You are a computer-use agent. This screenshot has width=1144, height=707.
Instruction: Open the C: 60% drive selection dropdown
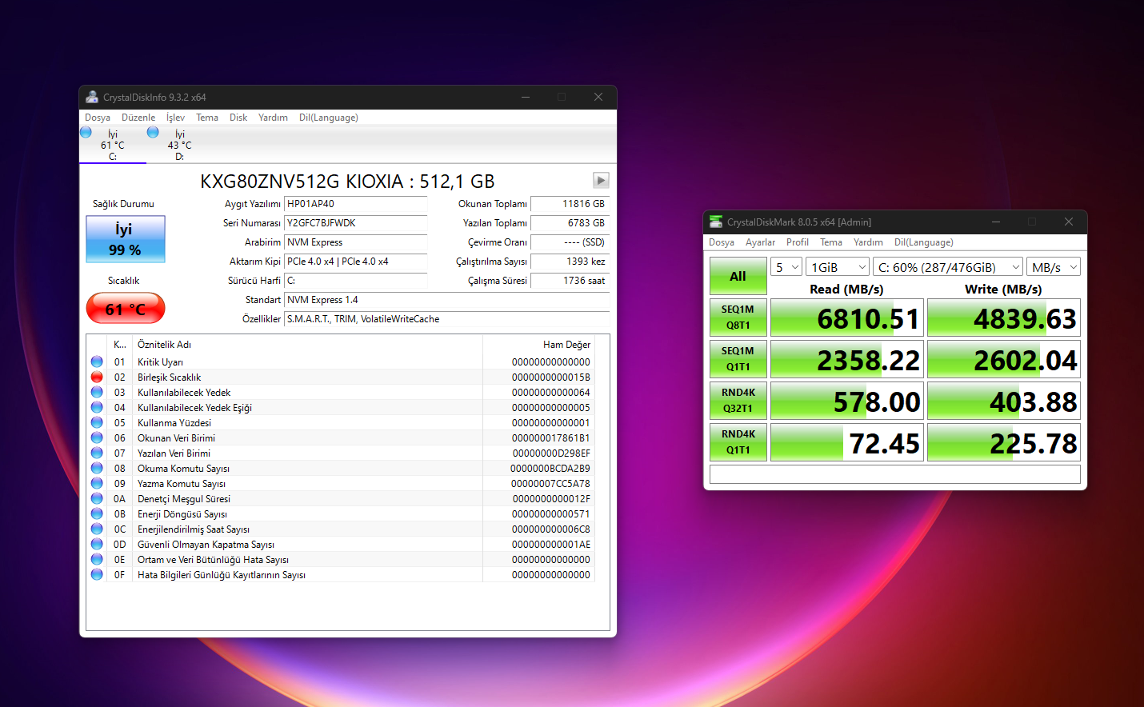(x=948, y=267)
